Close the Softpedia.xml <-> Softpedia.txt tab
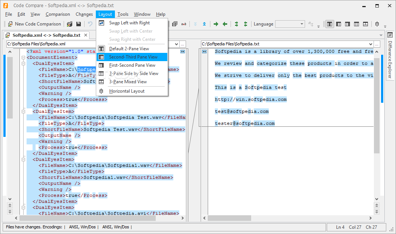 [x=86, y=35]
